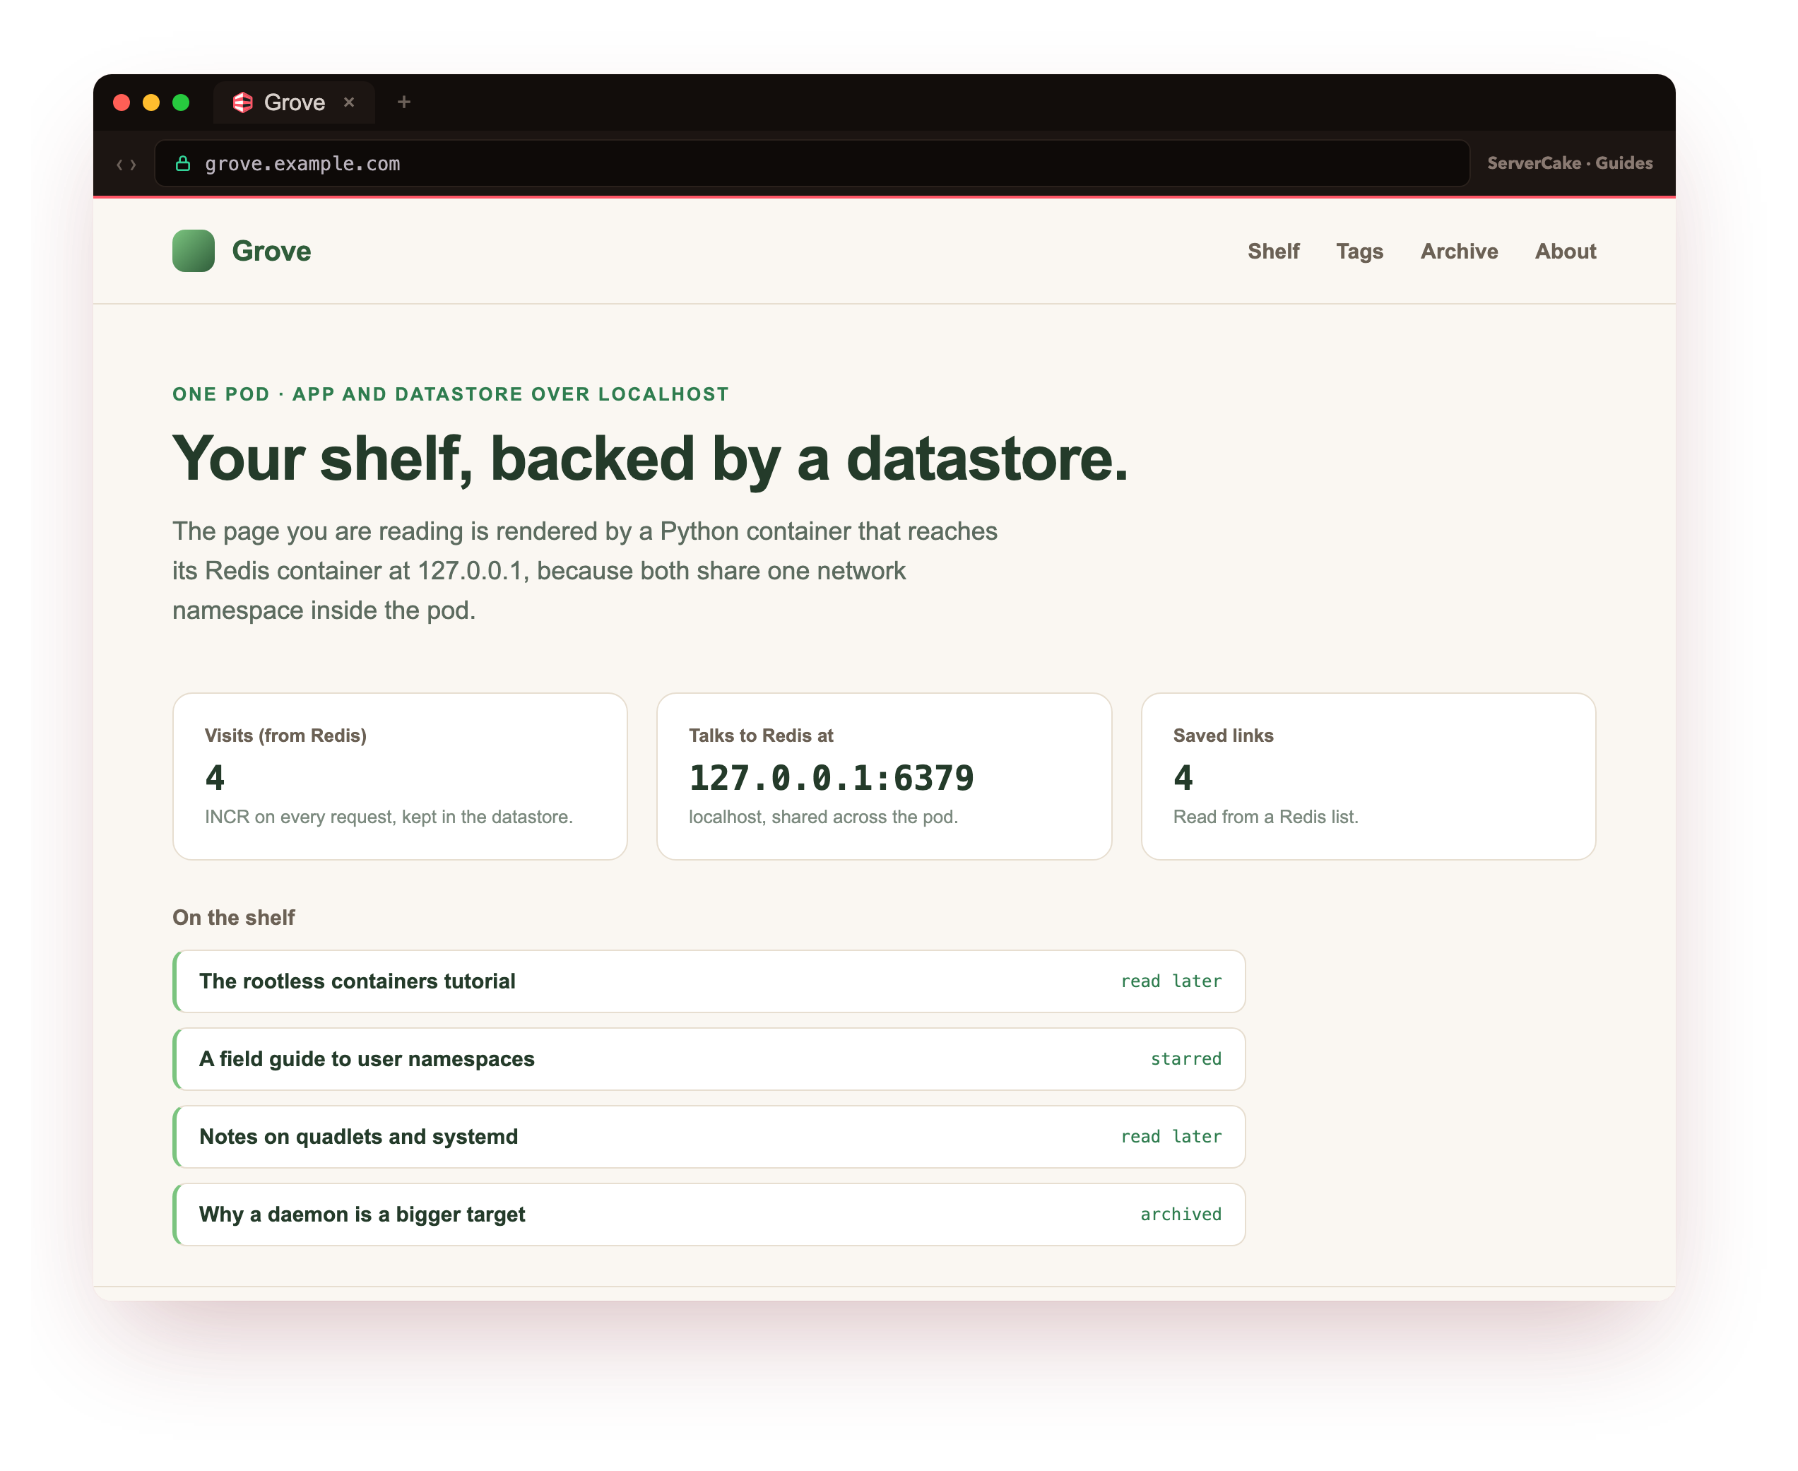Click the archived tag on daemon row
The image size is (1798, 1471).
(x=1181, y=1215)
